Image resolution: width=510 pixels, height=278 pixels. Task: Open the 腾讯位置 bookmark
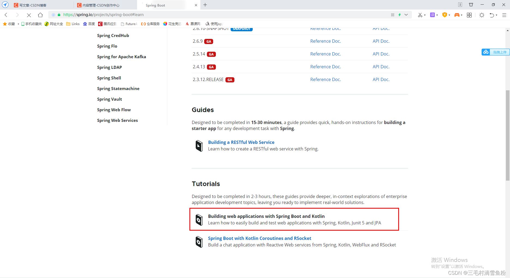point(107,24)
